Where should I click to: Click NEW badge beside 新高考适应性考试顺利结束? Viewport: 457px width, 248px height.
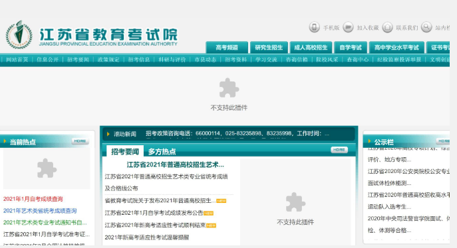point(212,225)
